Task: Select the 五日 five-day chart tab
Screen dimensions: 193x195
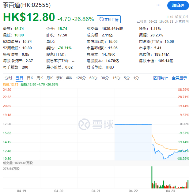Action: point(19,78)
